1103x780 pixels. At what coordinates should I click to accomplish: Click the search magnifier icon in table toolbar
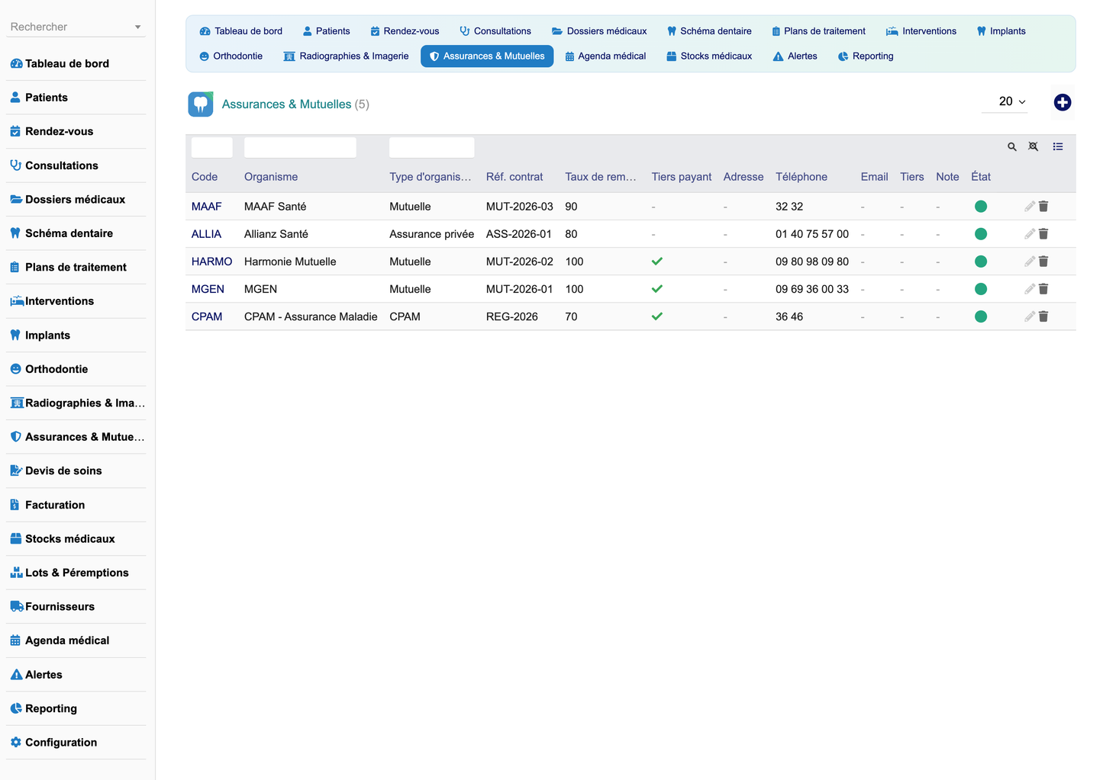[x=1011, y=146]
